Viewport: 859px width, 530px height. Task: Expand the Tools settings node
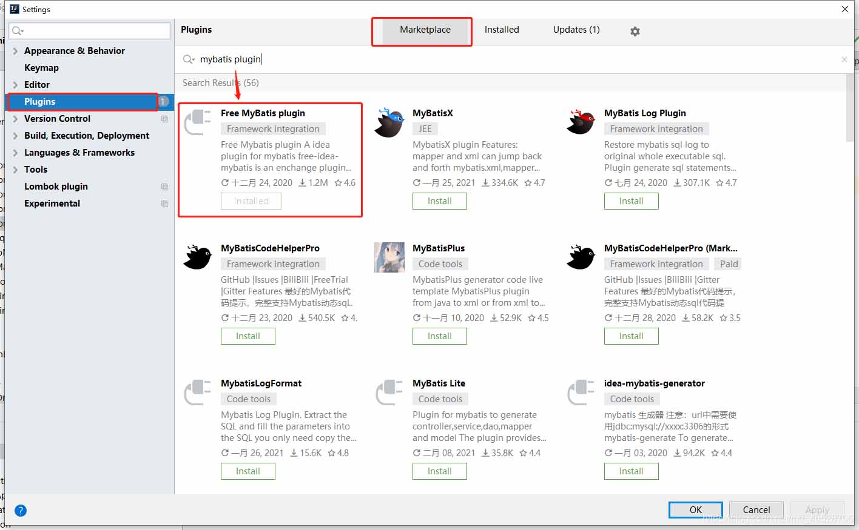[x=15, y=170]
